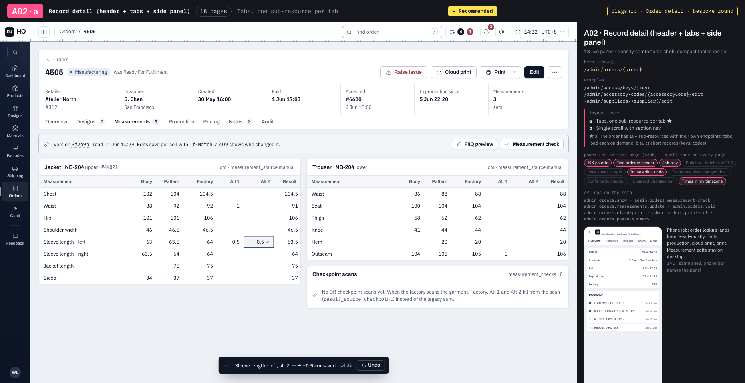Run the Measurement check
This screenshot has height=383, width=745.
click(x=532, y=144)
